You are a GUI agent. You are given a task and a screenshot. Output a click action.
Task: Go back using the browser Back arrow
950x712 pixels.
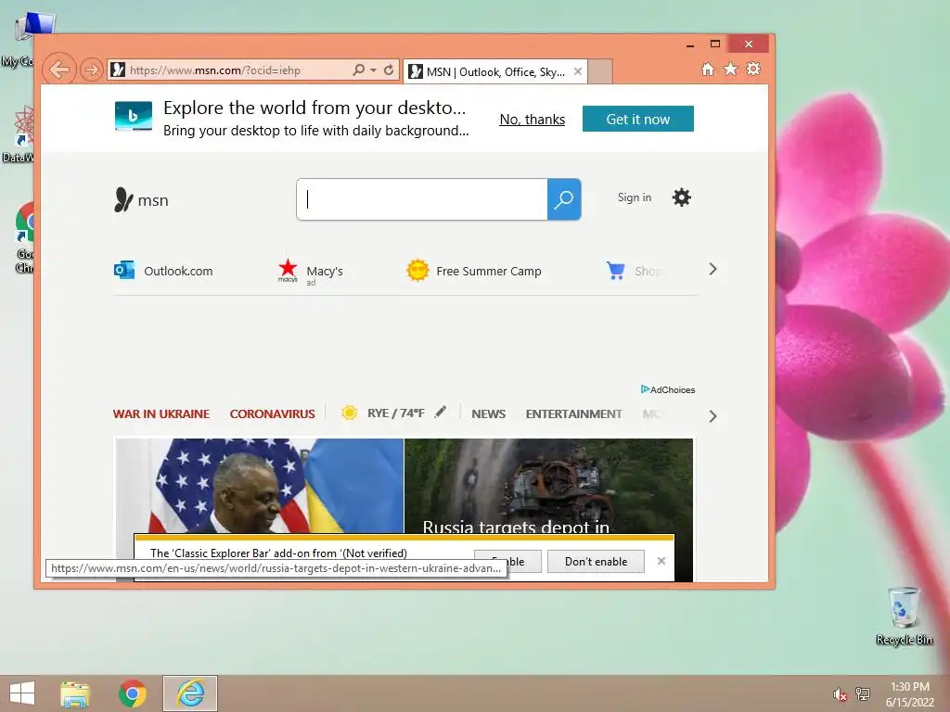coord(59,70)
